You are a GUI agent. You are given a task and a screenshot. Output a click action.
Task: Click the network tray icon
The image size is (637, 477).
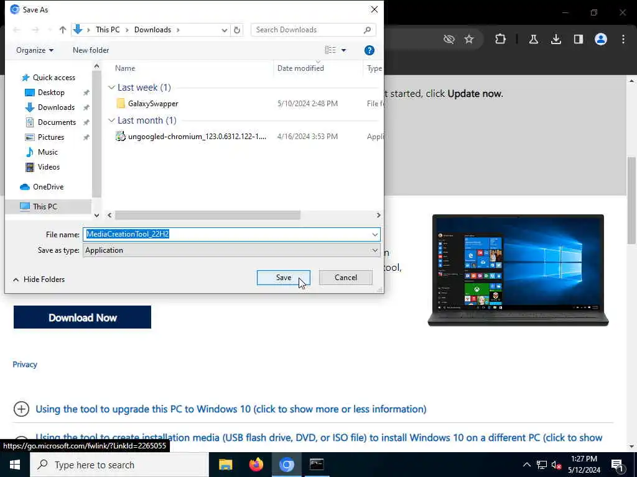click(x=542, y=465)
